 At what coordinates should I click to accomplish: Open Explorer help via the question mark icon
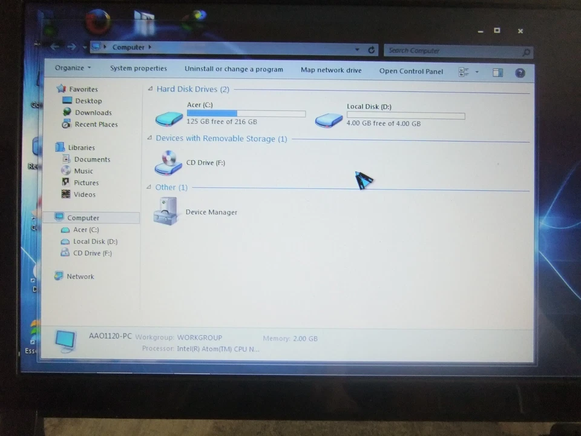(x=520, y=73)
